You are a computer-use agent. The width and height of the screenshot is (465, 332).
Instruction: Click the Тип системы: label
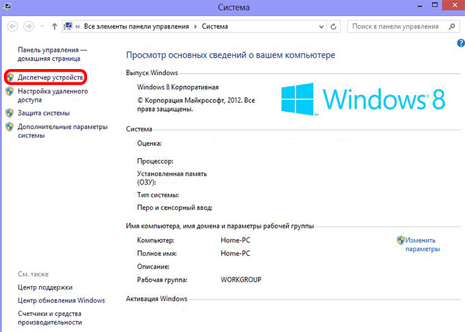(158, 195)
